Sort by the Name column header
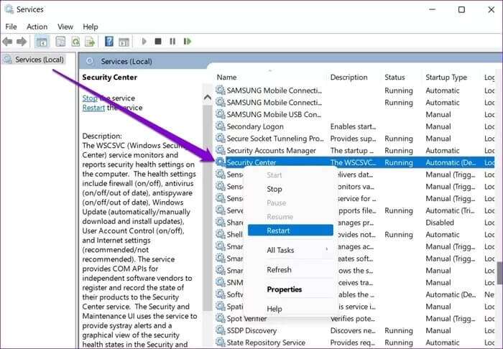This screenshot has width=503, height=349. coord(226,78)
